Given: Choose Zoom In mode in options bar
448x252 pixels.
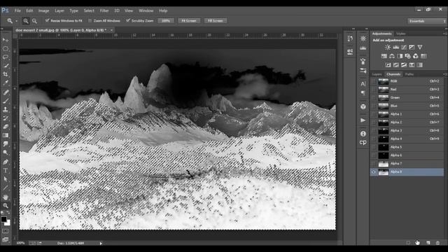Looking at the screenshot, I should pyautogui.click(x=26, y=21).
